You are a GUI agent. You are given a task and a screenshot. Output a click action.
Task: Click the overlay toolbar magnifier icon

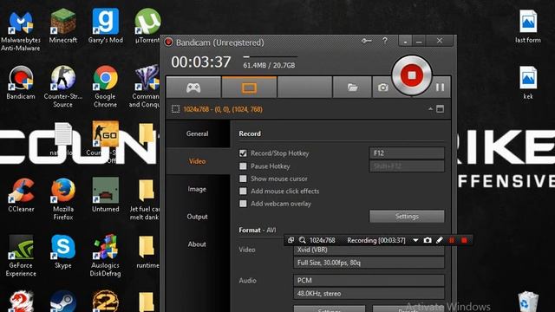point(302,240)
